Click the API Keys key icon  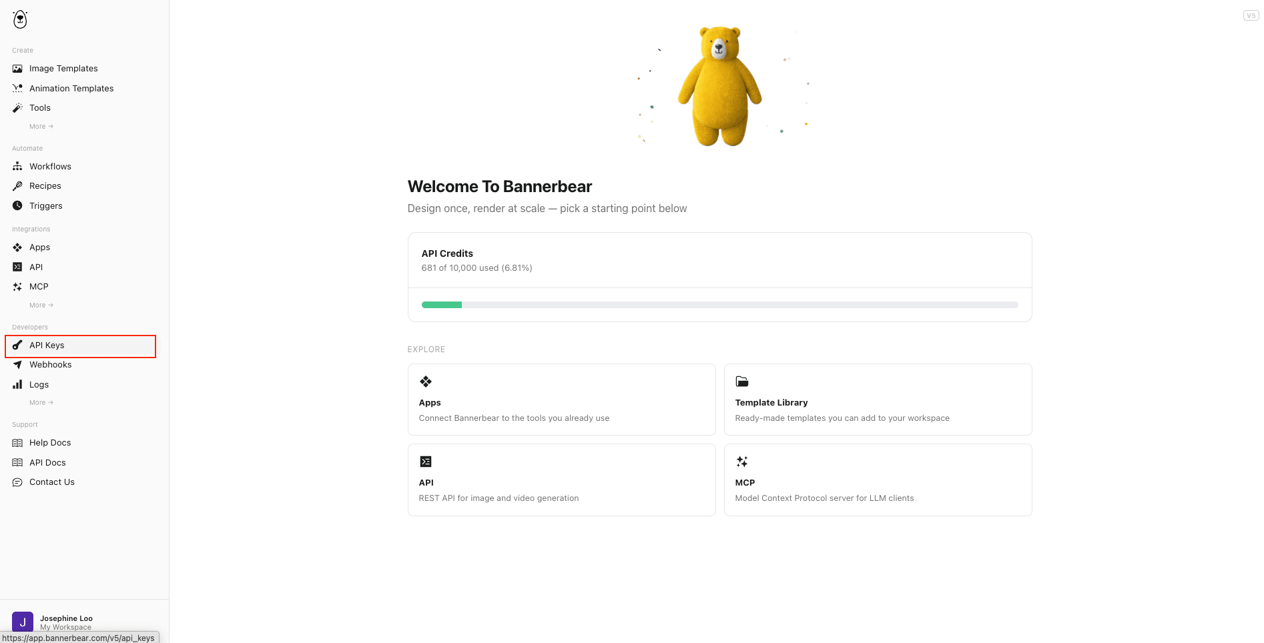[17, 346]
